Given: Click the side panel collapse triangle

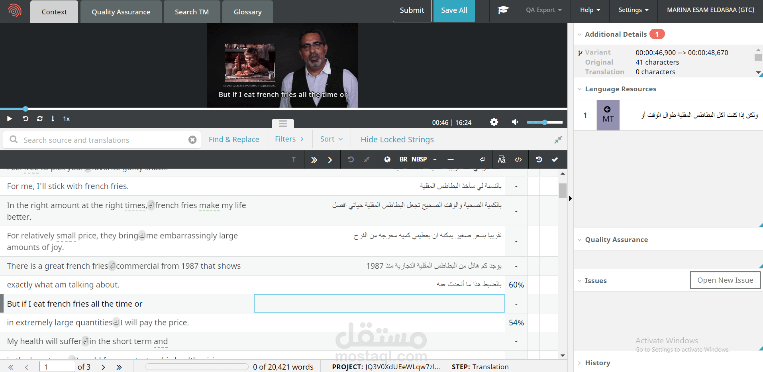Looking at the screenshot, I should [570, 199].
